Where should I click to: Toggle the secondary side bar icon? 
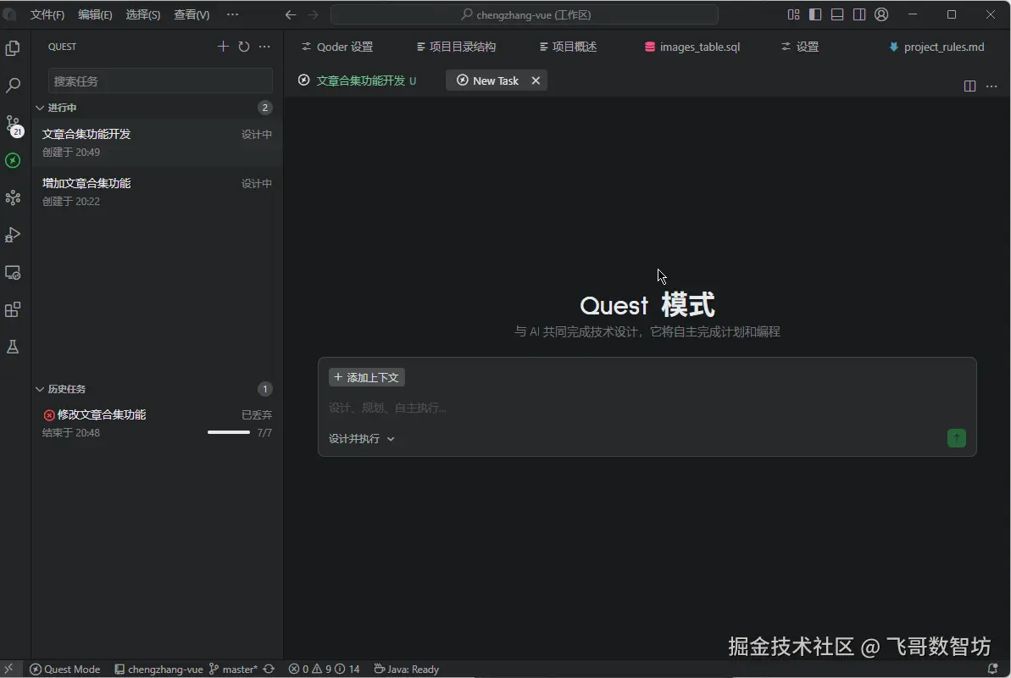[x=859, y=14]
